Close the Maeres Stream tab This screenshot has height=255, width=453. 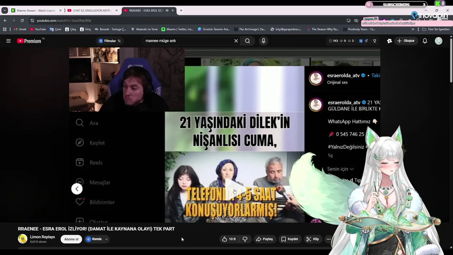(60, 11)
